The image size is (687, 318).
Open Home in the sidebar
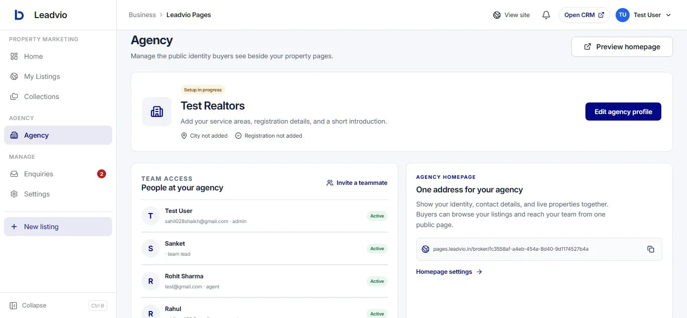58,56
